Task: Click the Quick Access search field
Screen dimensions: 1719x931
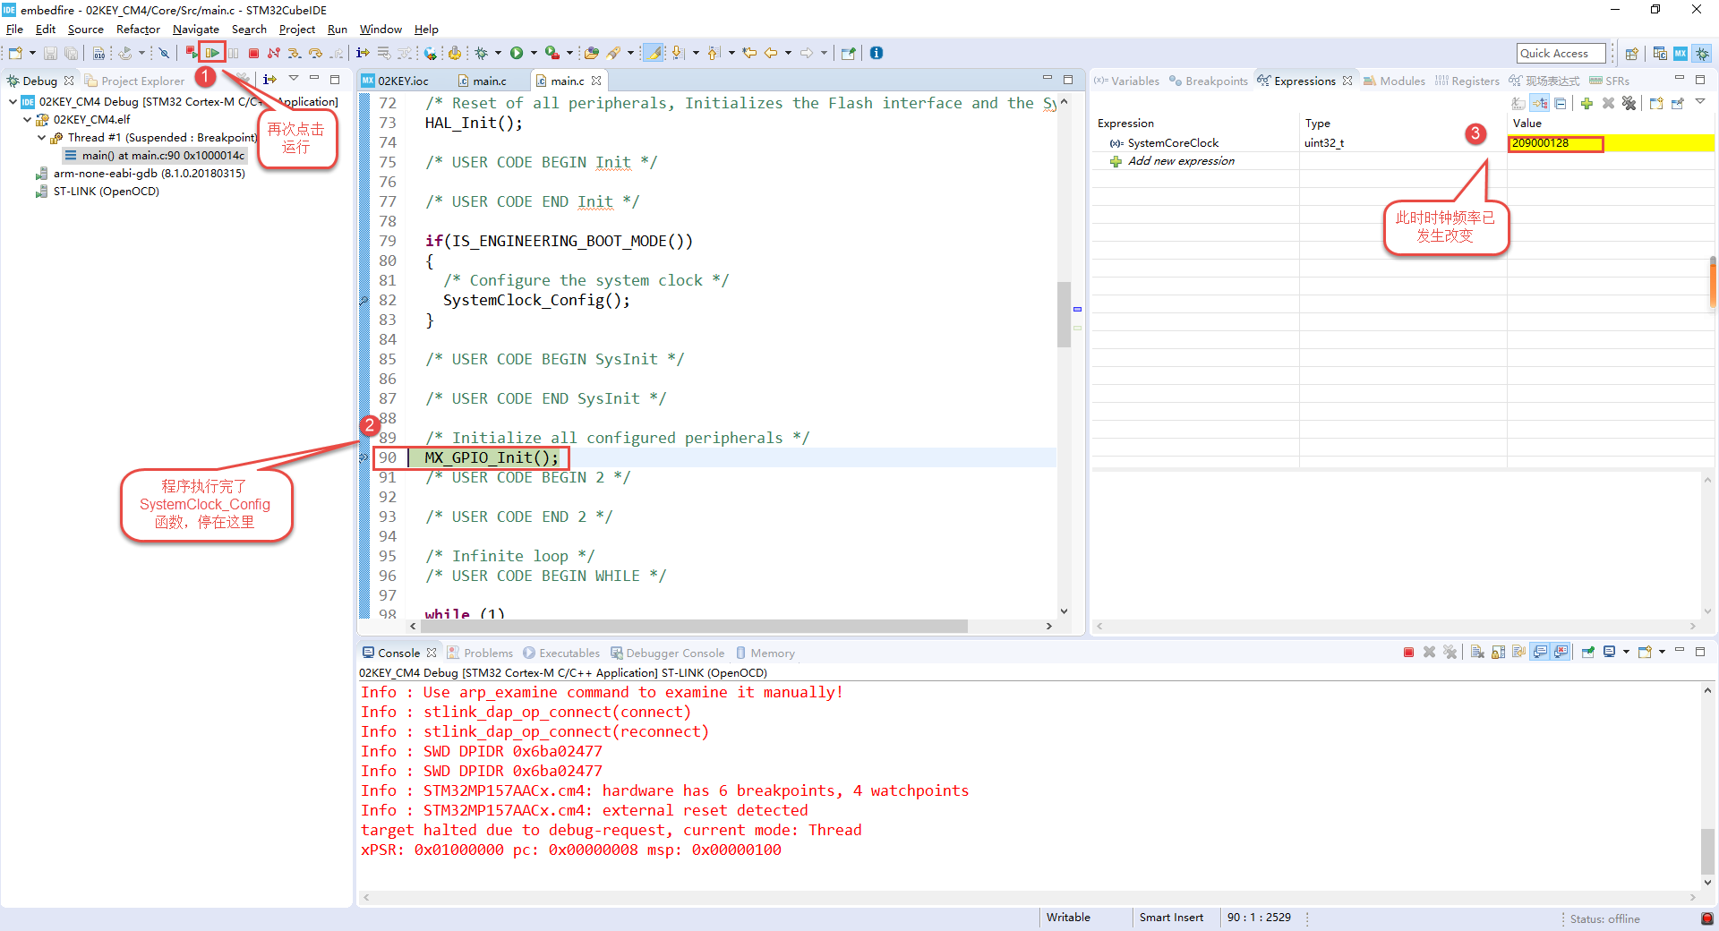Action: (x=1561, y=54)
